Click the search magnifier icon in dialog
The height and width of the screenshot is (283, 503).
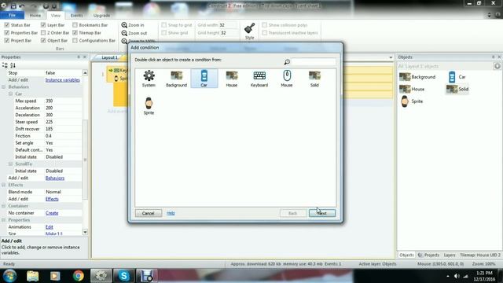click(287, 61)
